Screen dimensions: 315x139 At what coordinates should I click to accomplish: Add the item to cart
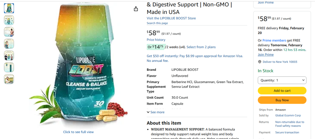(282, 91)
